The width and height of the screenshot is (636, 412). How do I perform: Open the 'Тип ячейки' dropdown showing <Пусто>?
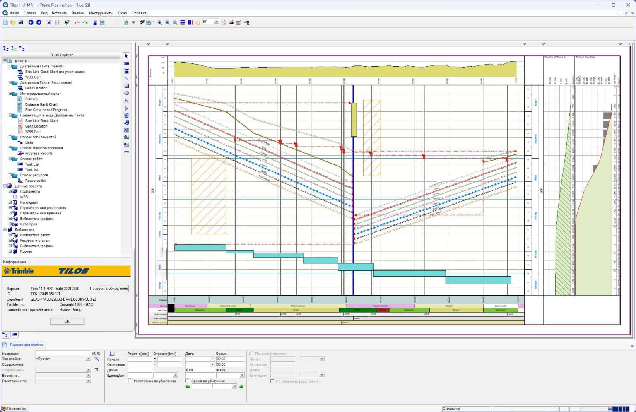point(88,359)
